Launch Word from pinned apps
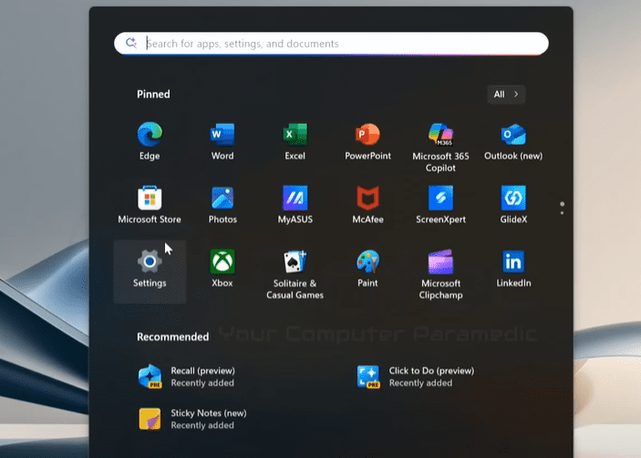 pyautogui.click(x=222, y=136)
